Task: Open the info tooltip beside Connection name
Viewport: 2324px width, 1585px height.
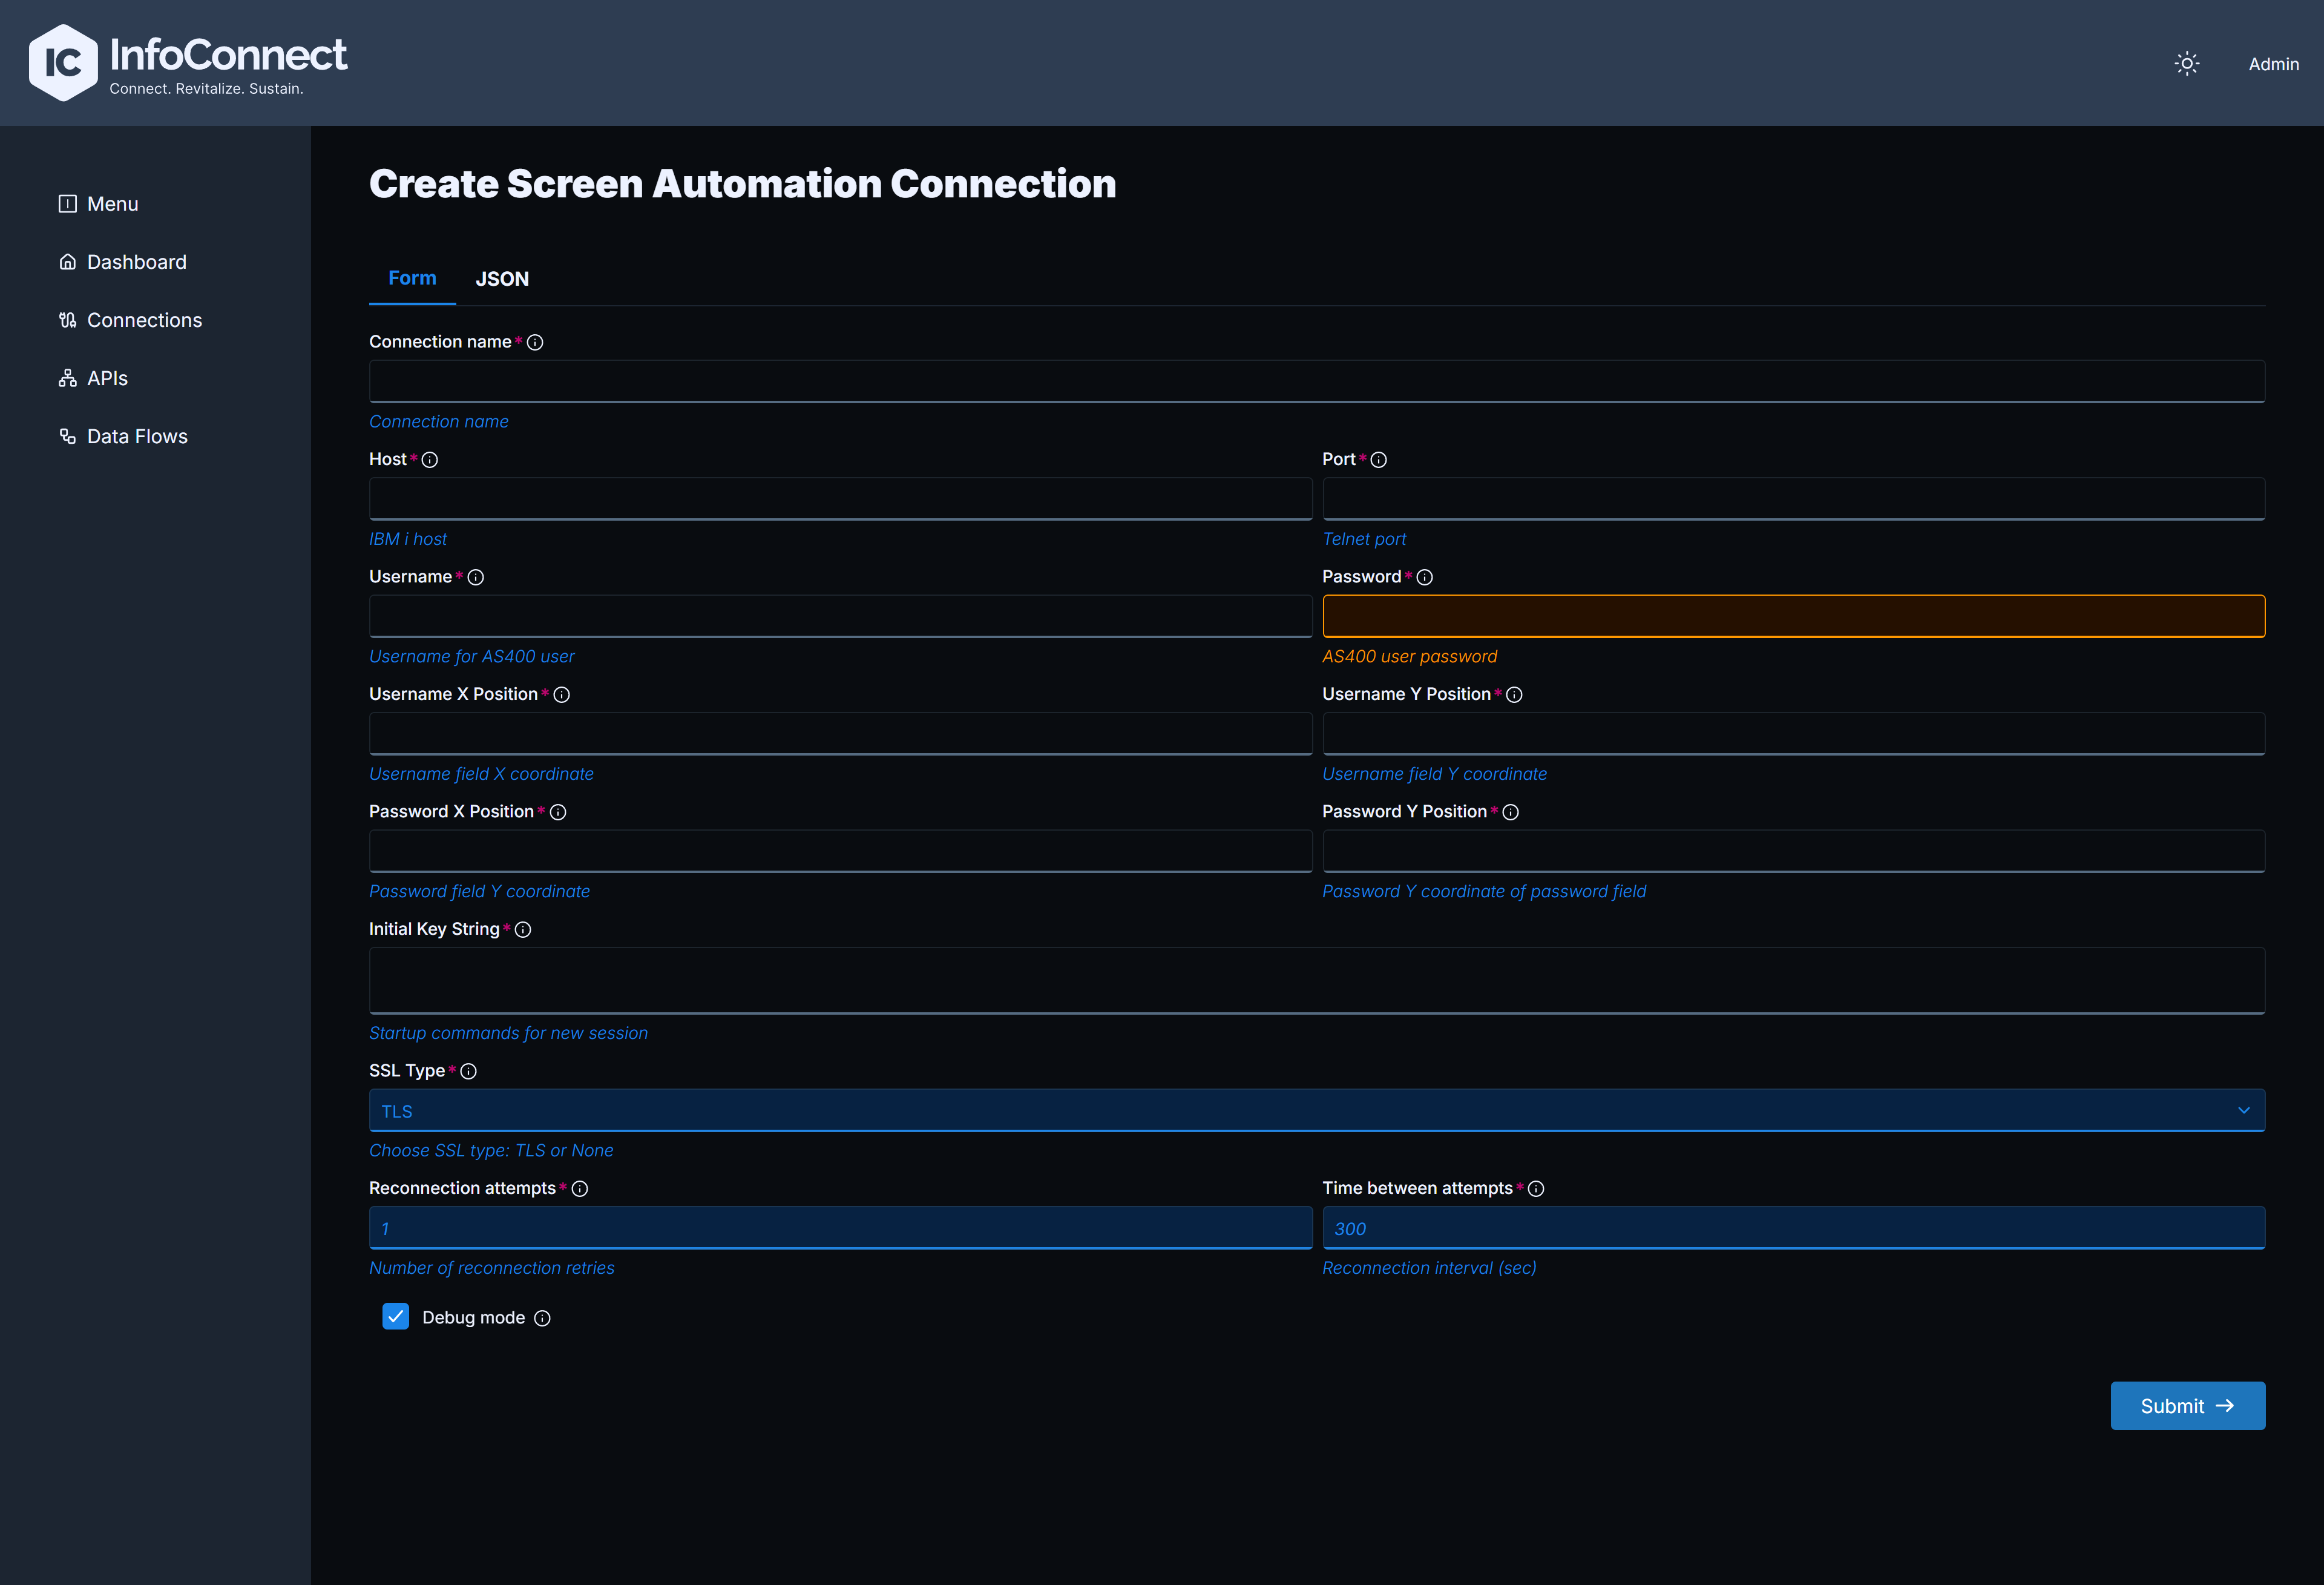Action: pyautogui.click(x=535, y=342)
